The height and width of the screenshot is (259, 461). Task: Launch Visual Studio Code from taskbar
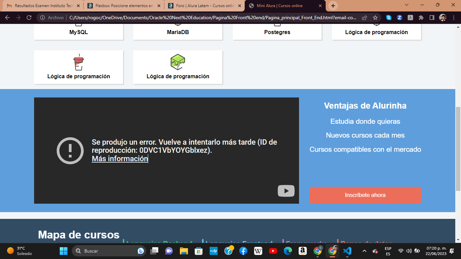[347, 251]
